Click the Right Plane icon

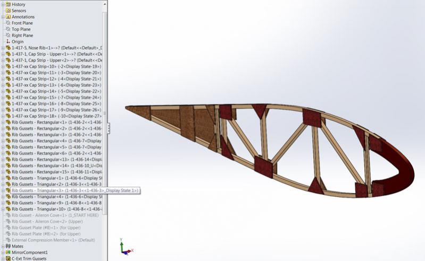[x=8, y=36]
